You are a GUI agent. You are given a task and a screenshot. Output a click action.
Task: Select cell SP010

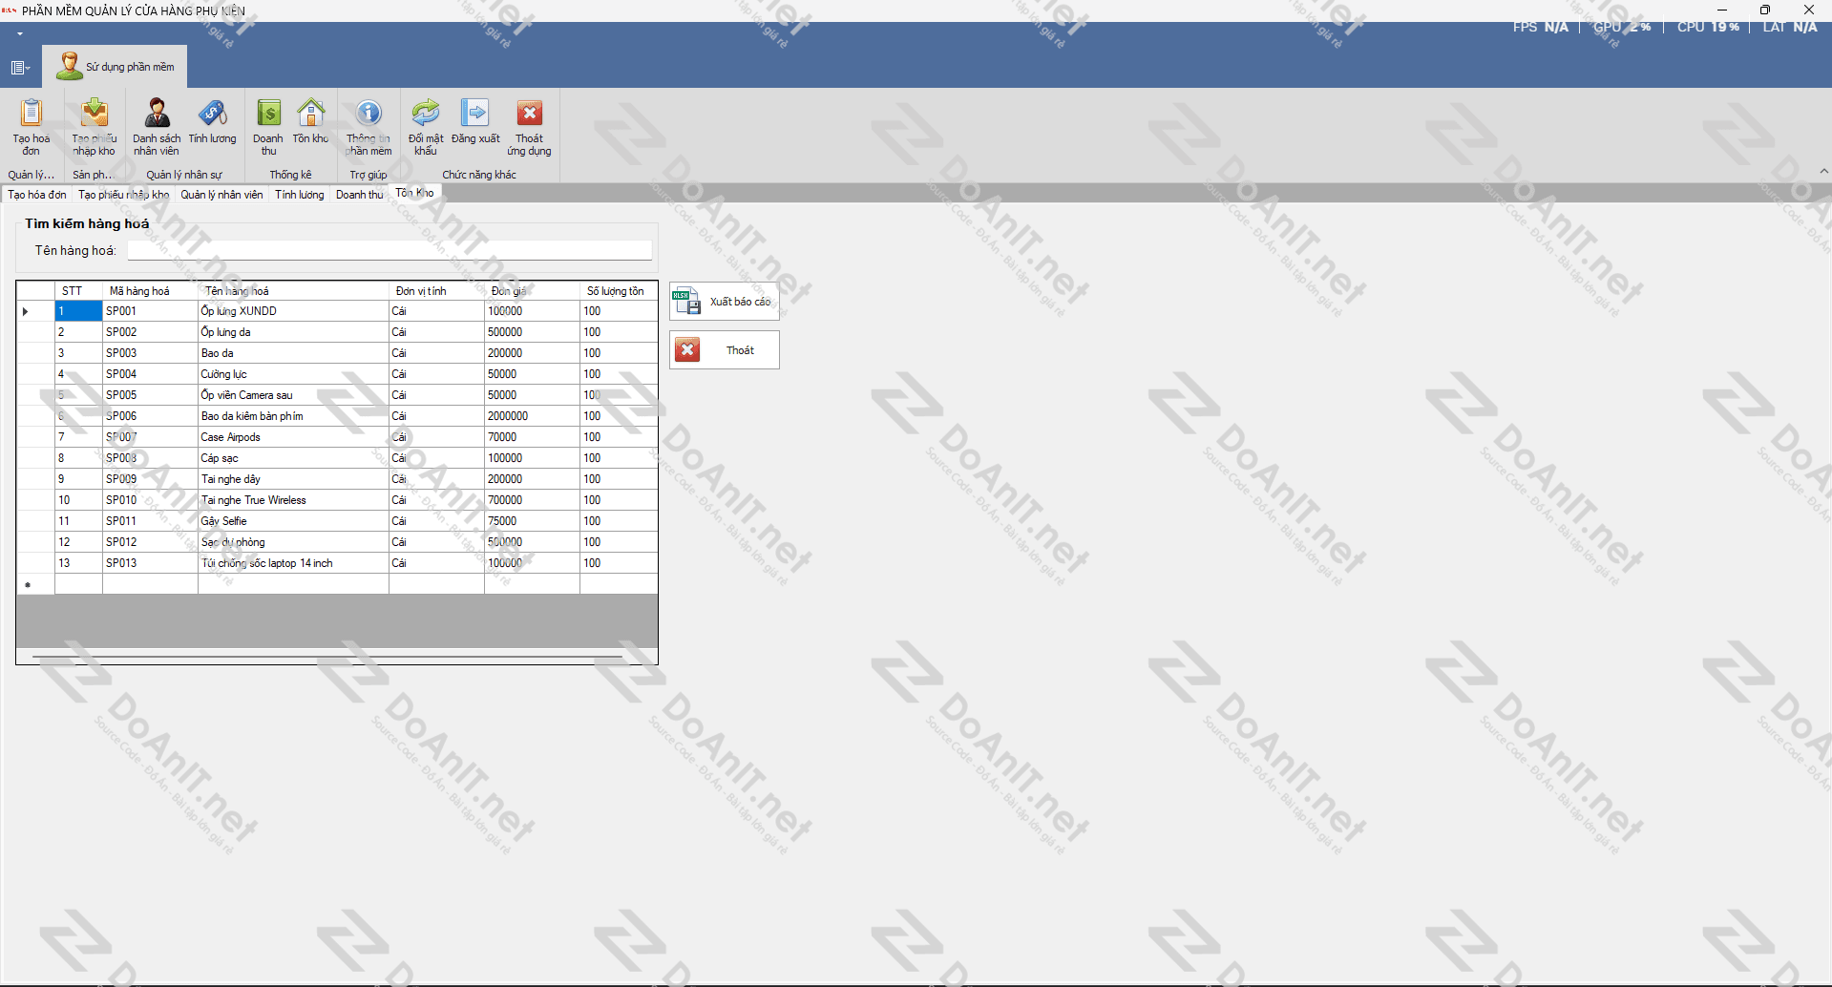[x=150, y=500]
